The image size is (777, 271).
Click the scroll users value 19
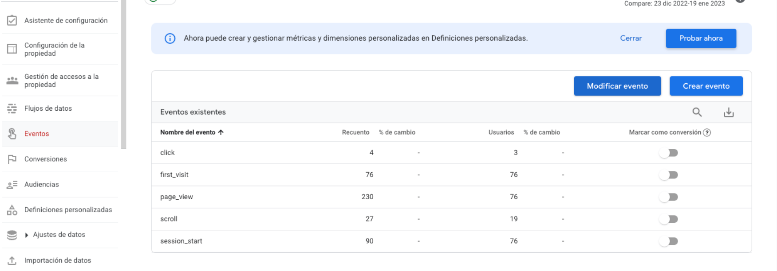pyautogui.click(x=513, y=219)
